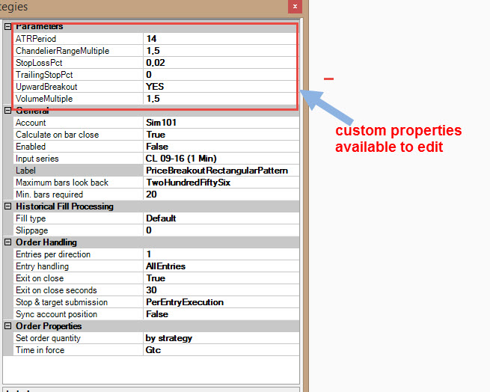Change Time in force value Gtc

221,350
